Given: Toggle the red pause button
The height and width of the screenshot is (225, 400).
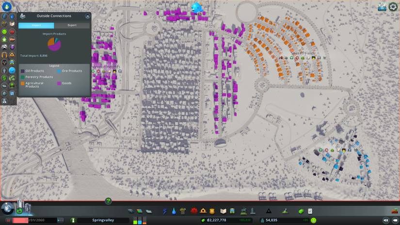Looking at the screenshot, I should pyautogui.click(x=8, y=221).
